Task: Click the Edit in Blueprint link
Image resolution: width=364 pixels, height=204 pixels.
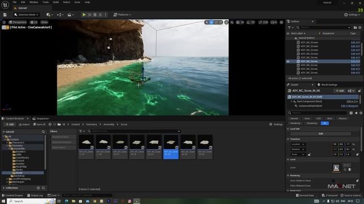Action: [349, 106]
